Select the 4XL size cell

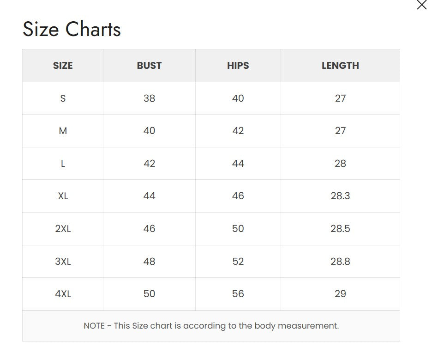tap(63, 294)
